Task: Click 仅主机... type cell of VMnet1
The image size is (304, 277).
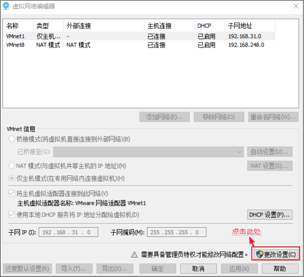Action: coord(49,36)
